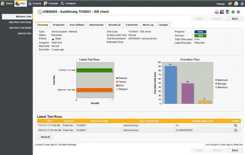This screenshot has height=155, width=245.
Task: Click the bookmark document icon
Action: coord(227,12)
